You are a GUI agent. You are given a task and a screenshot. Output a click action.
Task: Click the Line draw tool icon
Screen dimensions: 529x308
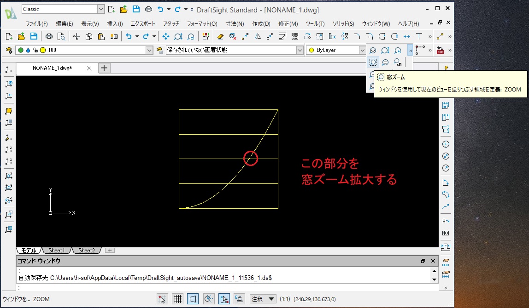click(x=440, y=36)
